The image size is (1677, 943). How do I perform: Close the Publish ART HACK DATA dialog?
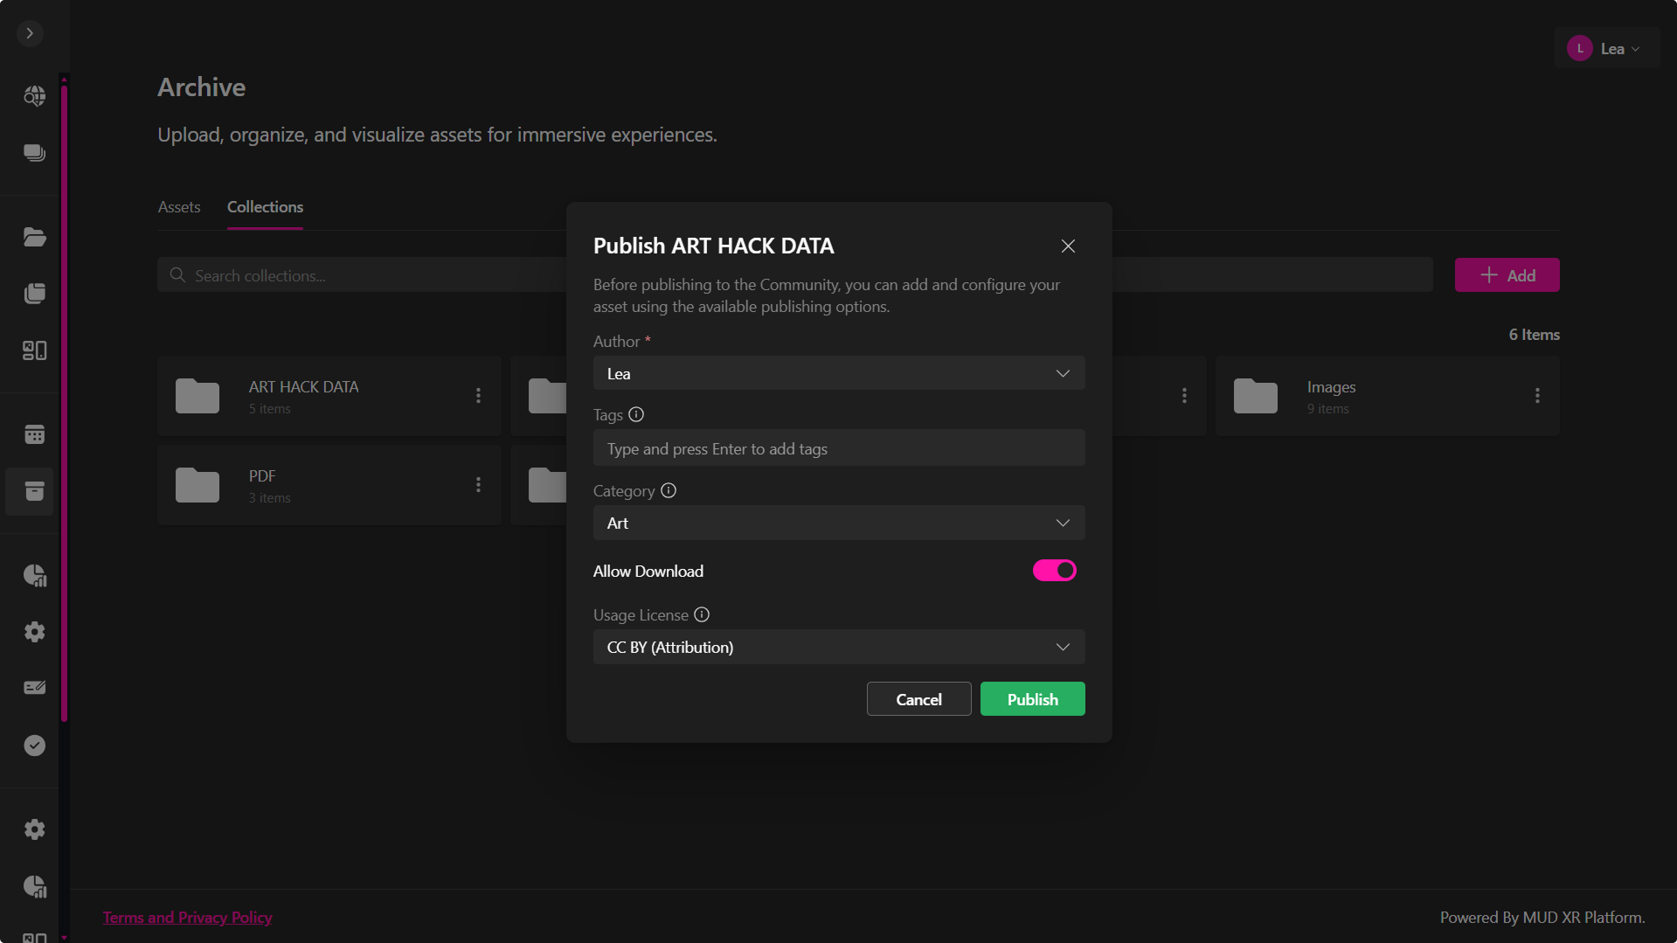(1068, 246)
